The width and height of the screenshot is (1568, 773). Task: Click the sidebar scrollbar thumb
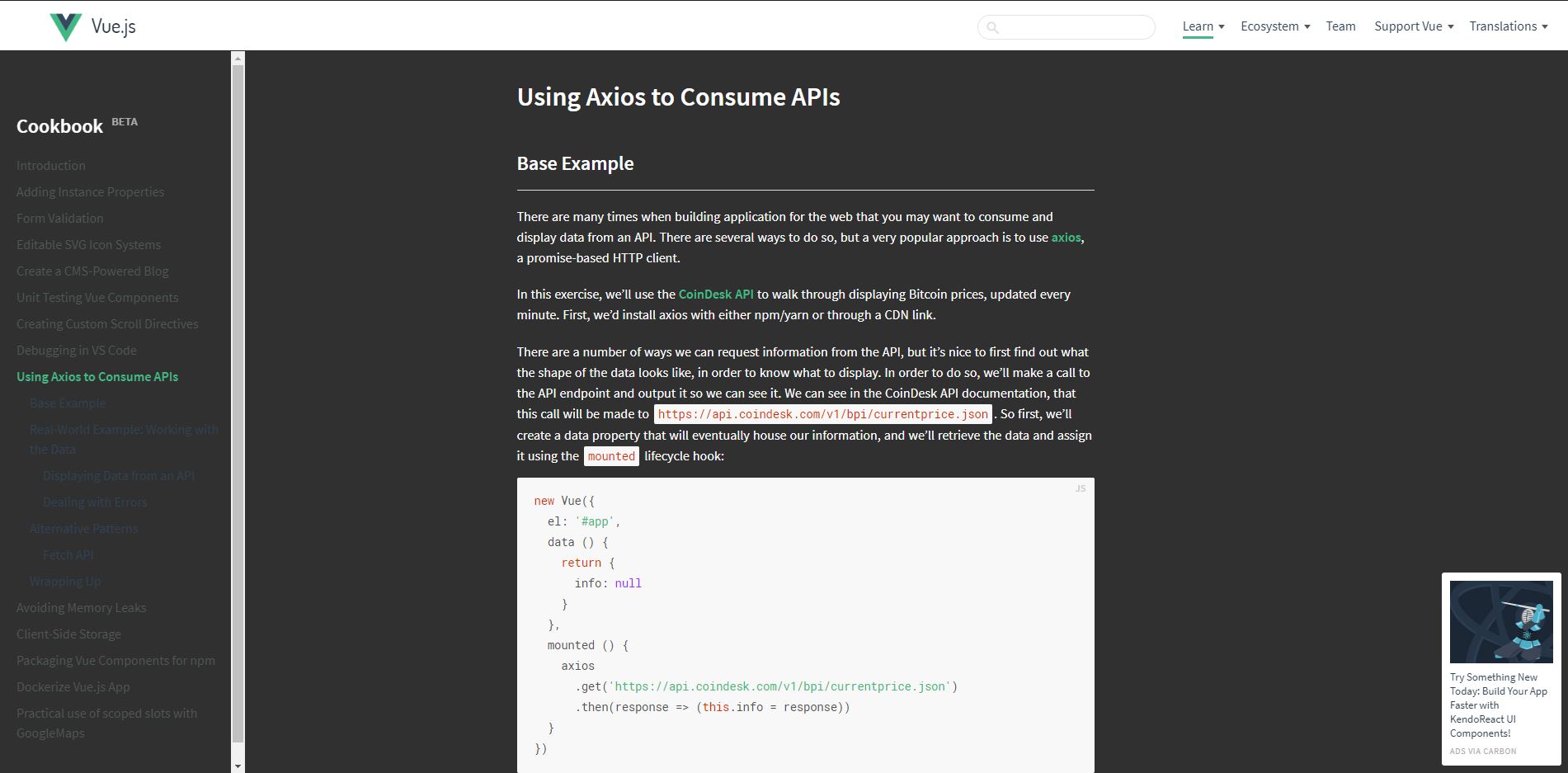238,404
